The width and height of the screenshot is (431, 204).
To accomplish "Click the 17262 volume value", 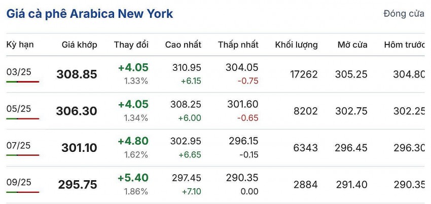I will (304, 74).
